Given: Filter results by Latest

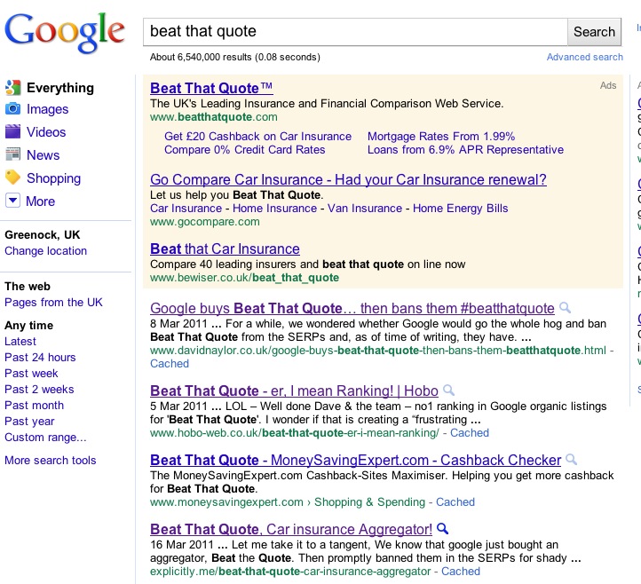Looking at the screenshot, I should click(x=20, y=341).
